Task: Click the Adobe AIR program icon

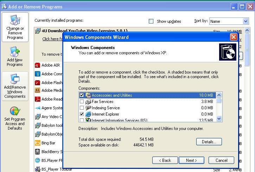Action: pyautogui.click(x=38, y=65)
